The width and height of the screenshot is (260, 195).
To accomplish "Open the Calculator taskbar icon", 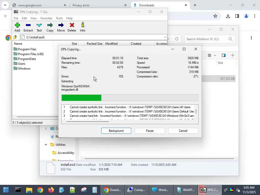I will click(x=95, y=190).
